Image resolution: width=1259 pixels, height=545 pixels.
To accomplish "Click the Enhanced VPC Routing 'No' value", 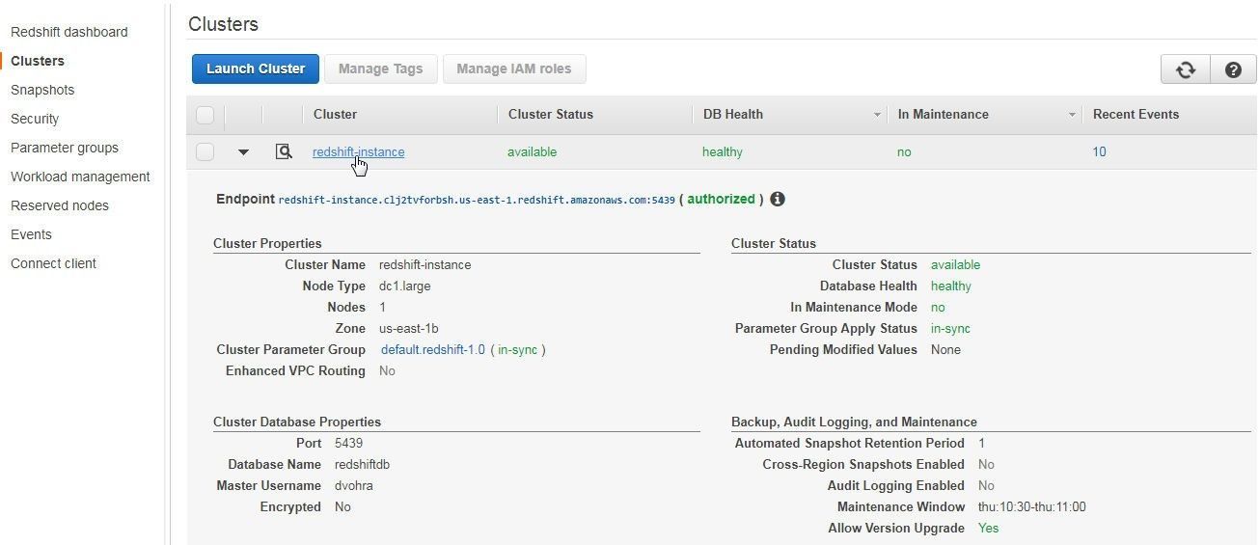I will tap(387, 370).
